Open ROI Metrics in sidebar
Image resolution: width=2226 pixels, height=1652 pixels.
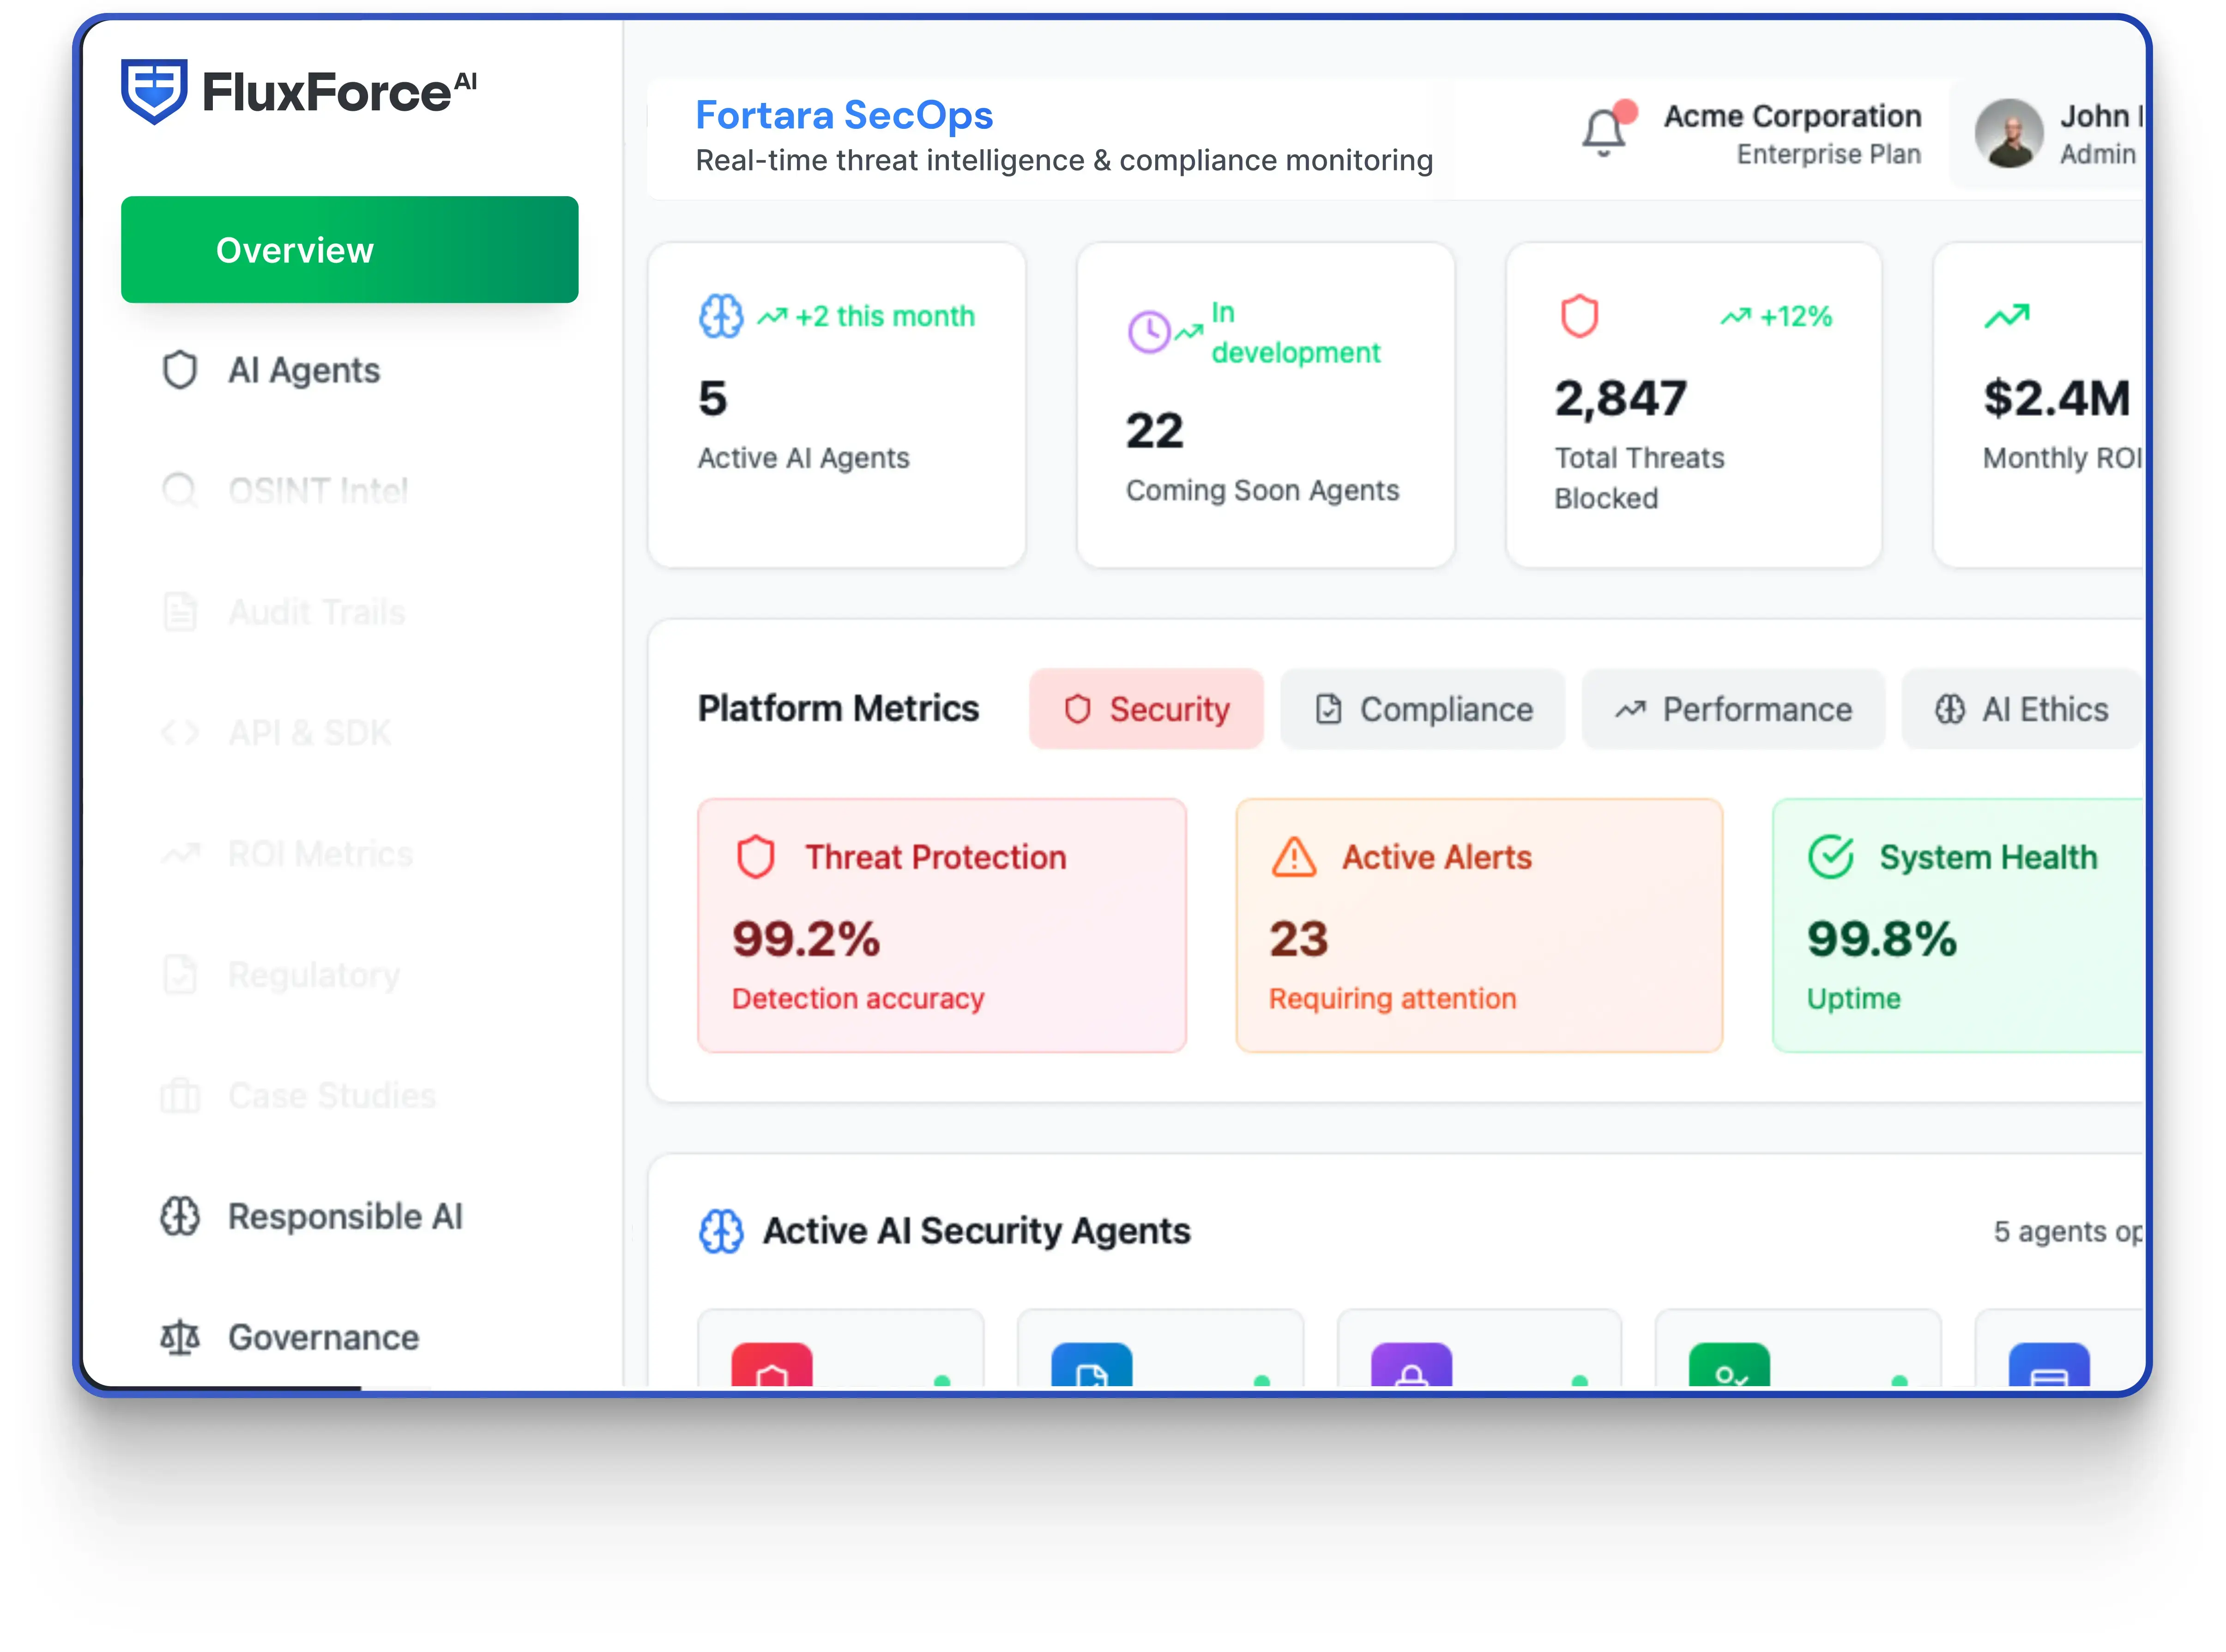click(320, 854)
